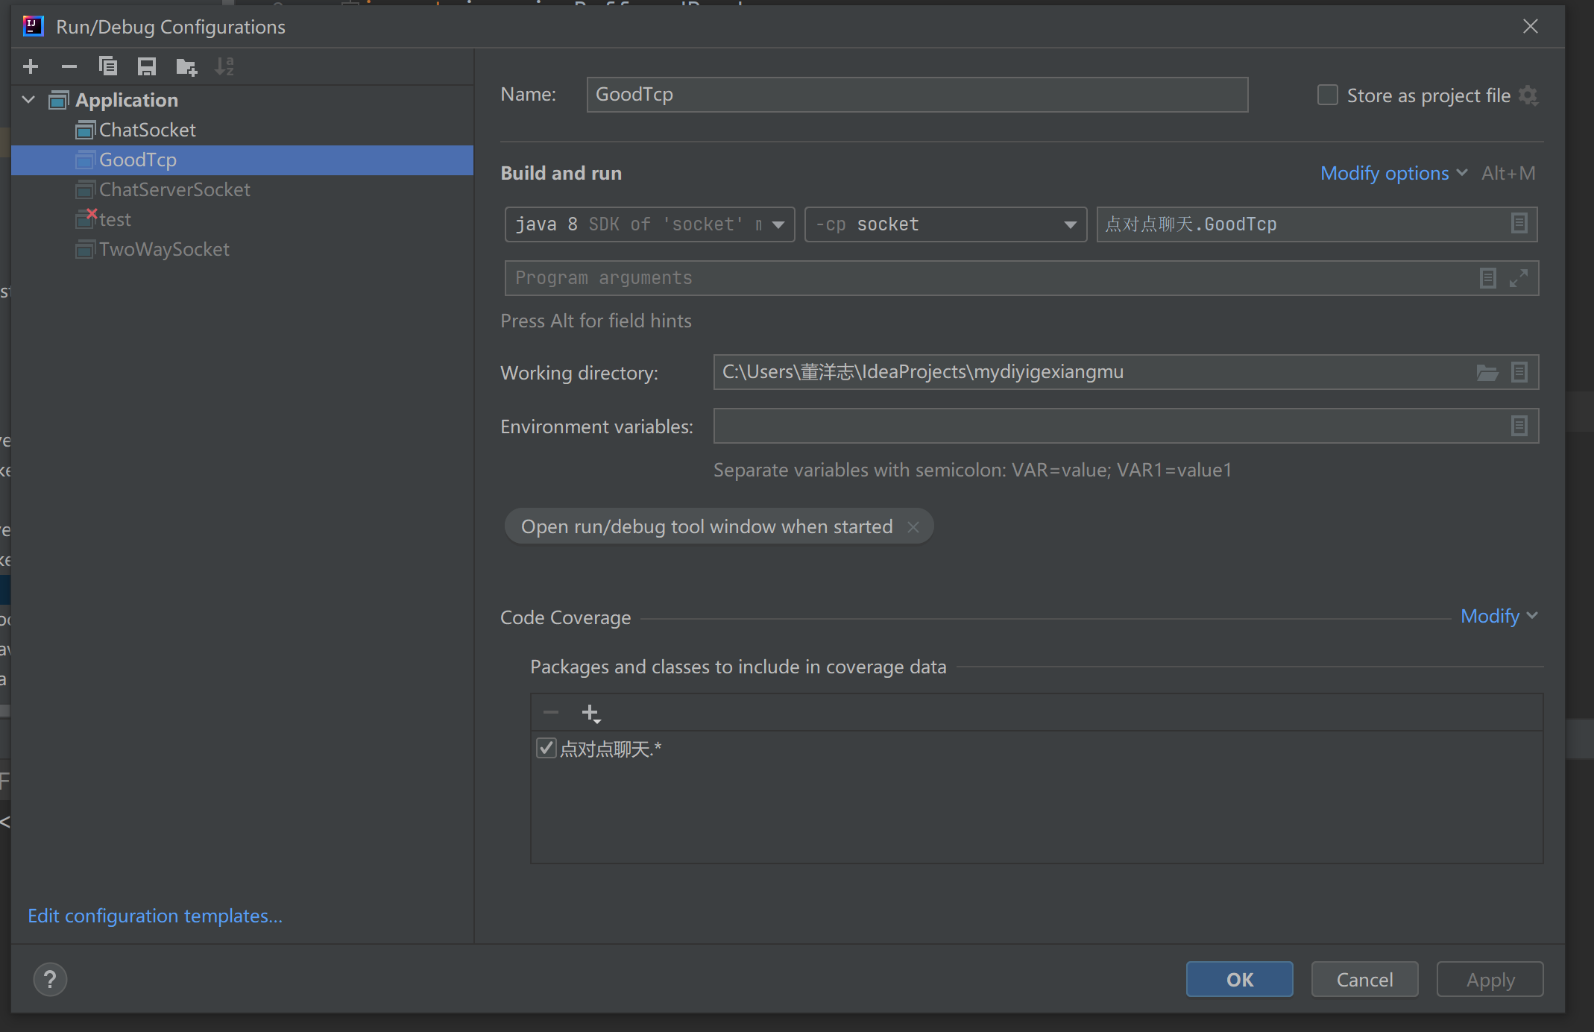Open Code Coverage Modify dropdown
This screenshot has height=1032, width=1594.
[x=1499, y=616]
